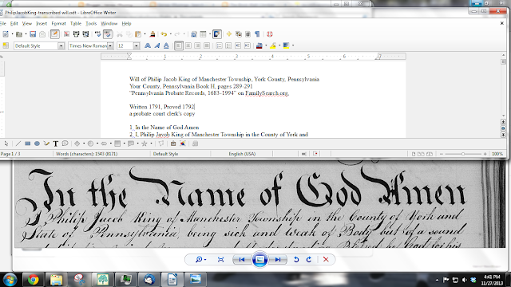Rotate the image clockwise in photo viewer
Image resolution: width=511 pixels, height=287 pixels.
click(309, 259)
